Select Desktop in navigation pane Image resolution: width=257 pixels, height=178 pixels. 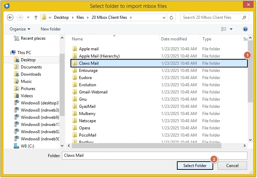(x=31, y=60)
